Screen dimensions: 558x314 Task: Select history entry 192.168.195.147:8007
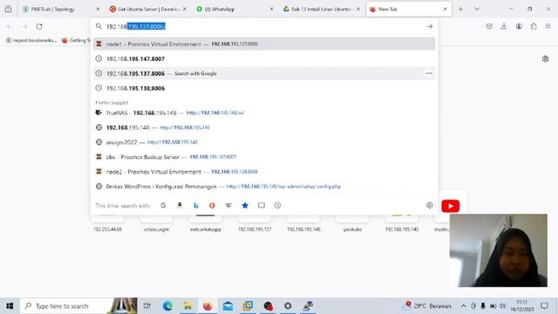264,58
